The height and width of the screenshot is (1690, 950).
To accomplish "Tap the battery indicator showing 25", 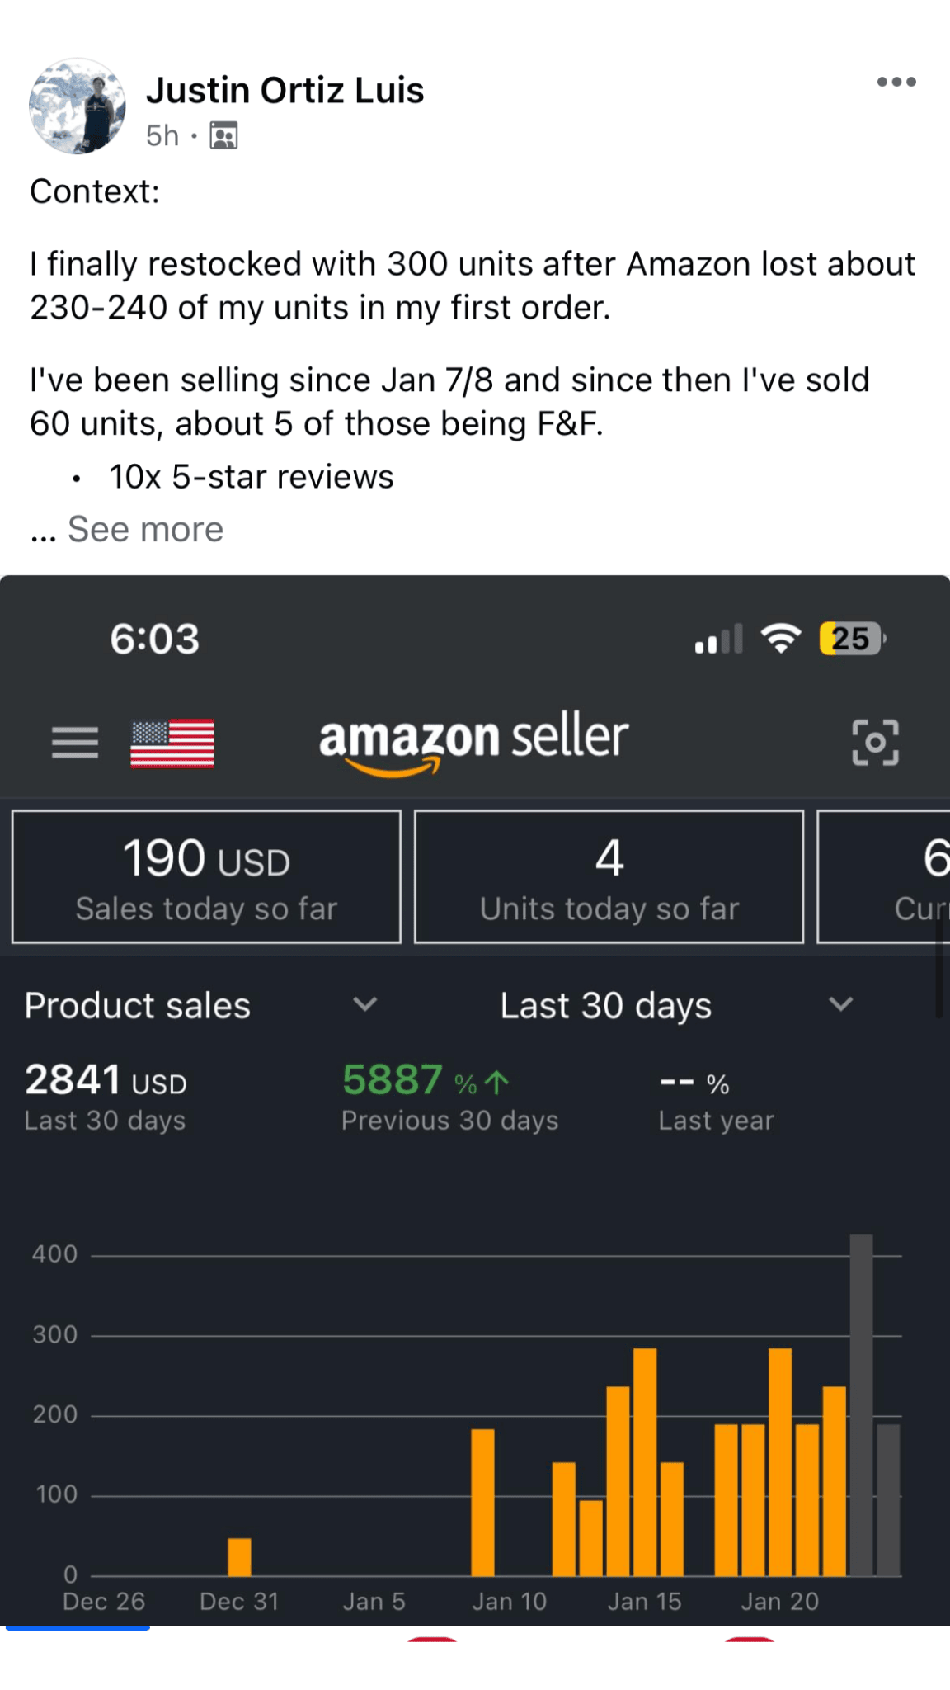I will click(851, 639).
